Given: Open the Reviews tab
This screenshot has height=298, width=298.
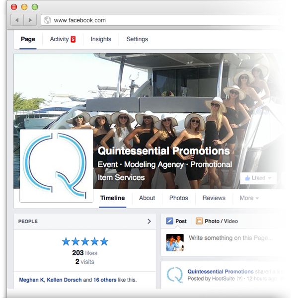Looking at the screenshot, I should tap(214, 198).
